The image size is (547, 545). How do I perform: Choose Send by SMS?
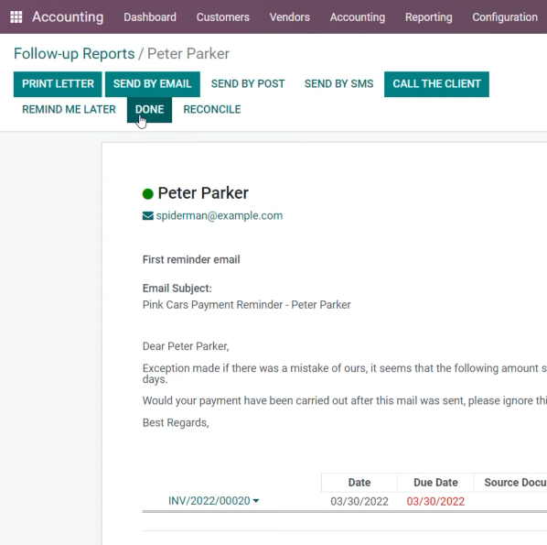pyautogui.click(x=338, y=84)
